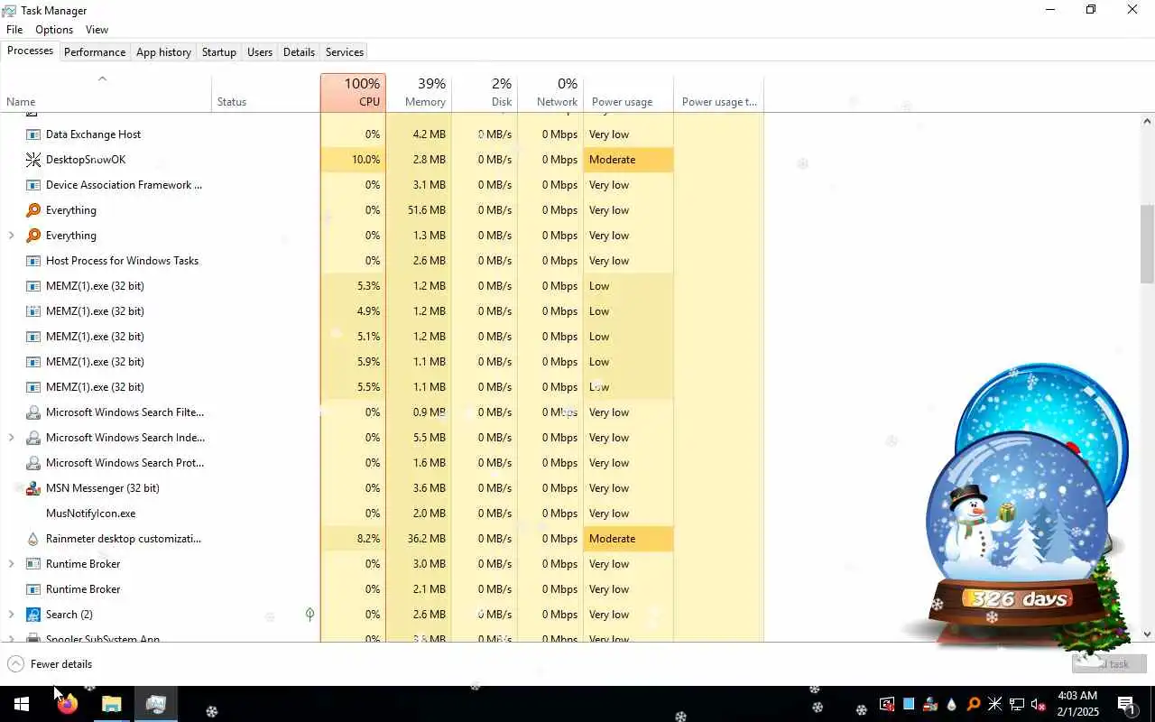Screen dimensions: 1155x722
Task: Click the green leaf status icon on Search row
Action: tap(310, 615)
